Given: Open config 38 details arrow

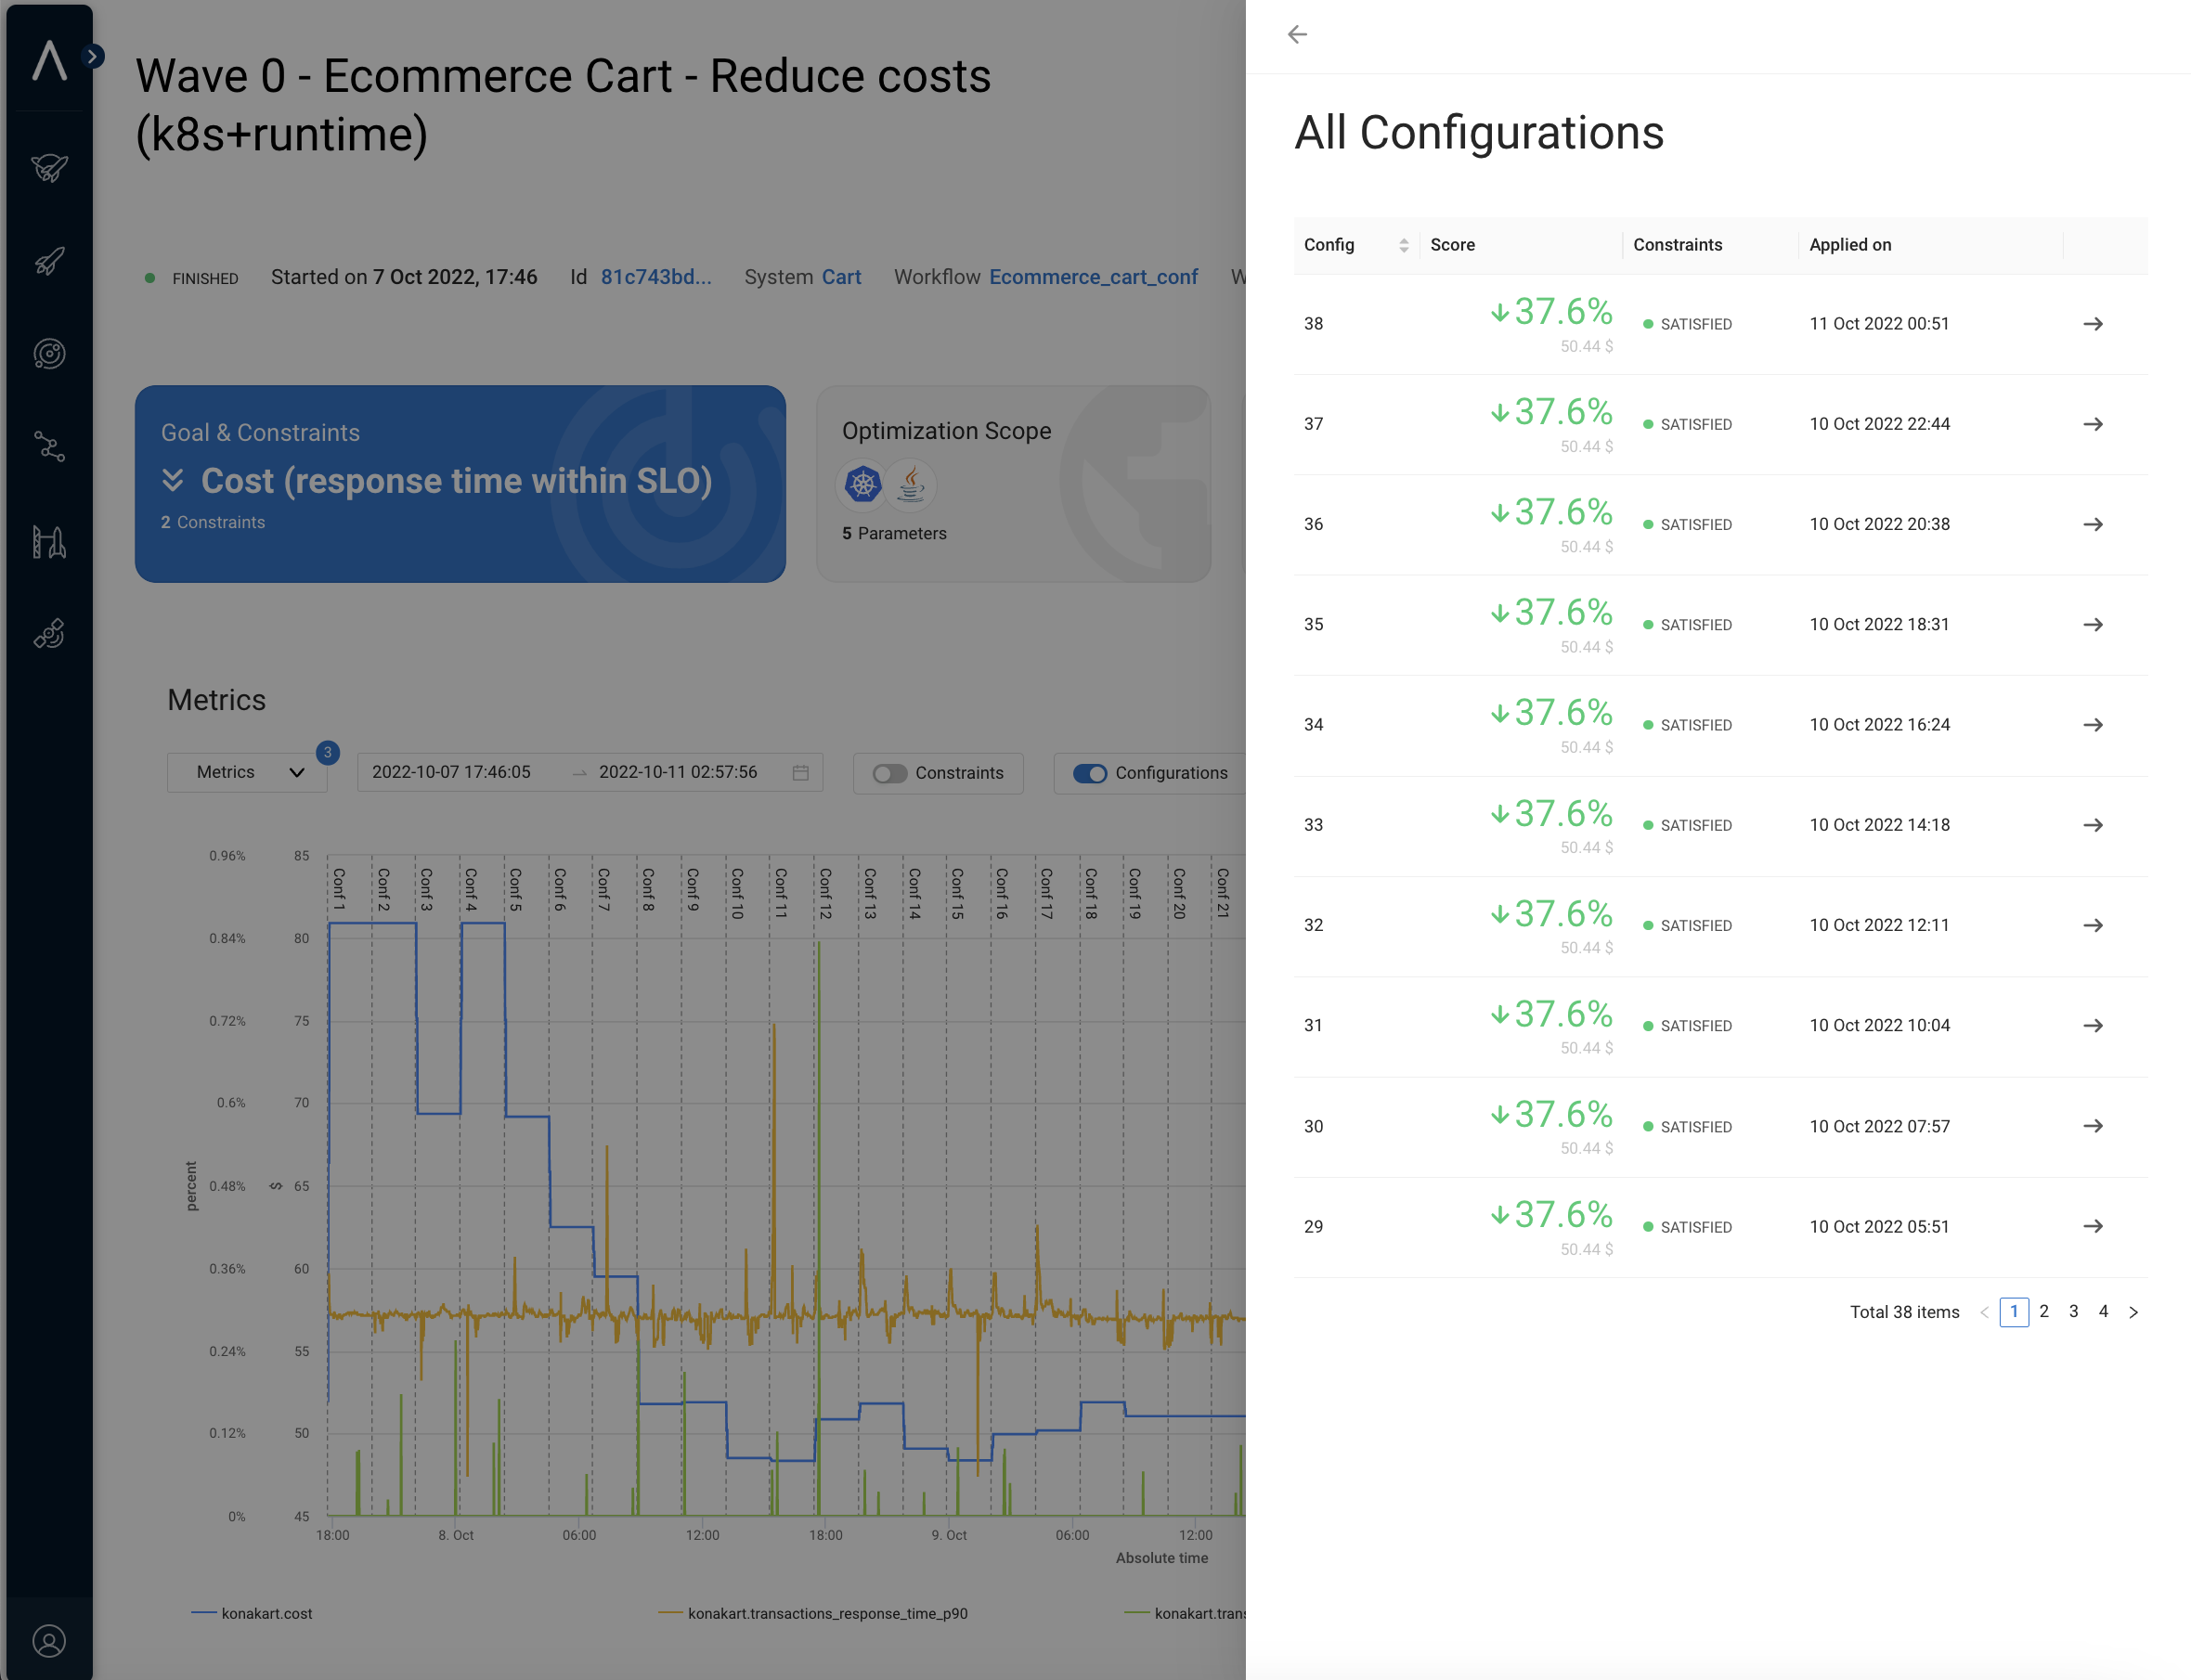Looking at the screenshot, I should [x=2092, y=324].
